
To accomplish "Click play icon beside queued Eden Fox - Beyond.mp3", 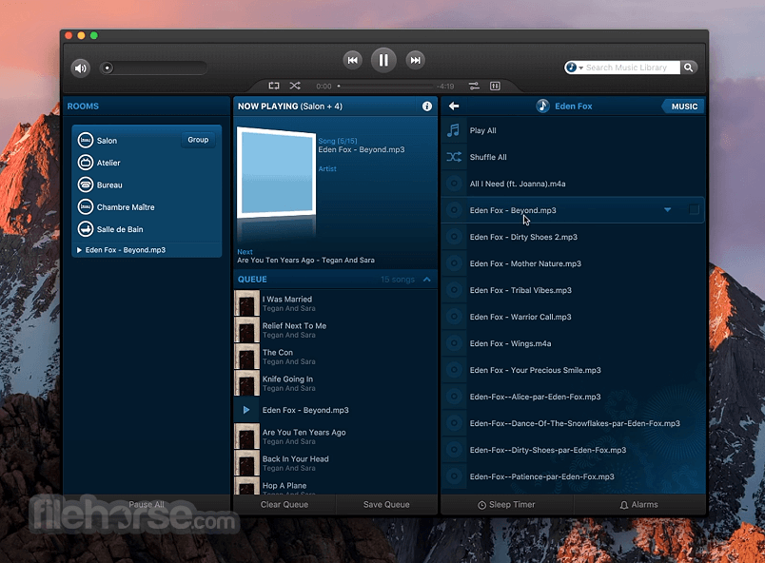I will (246, 410).
